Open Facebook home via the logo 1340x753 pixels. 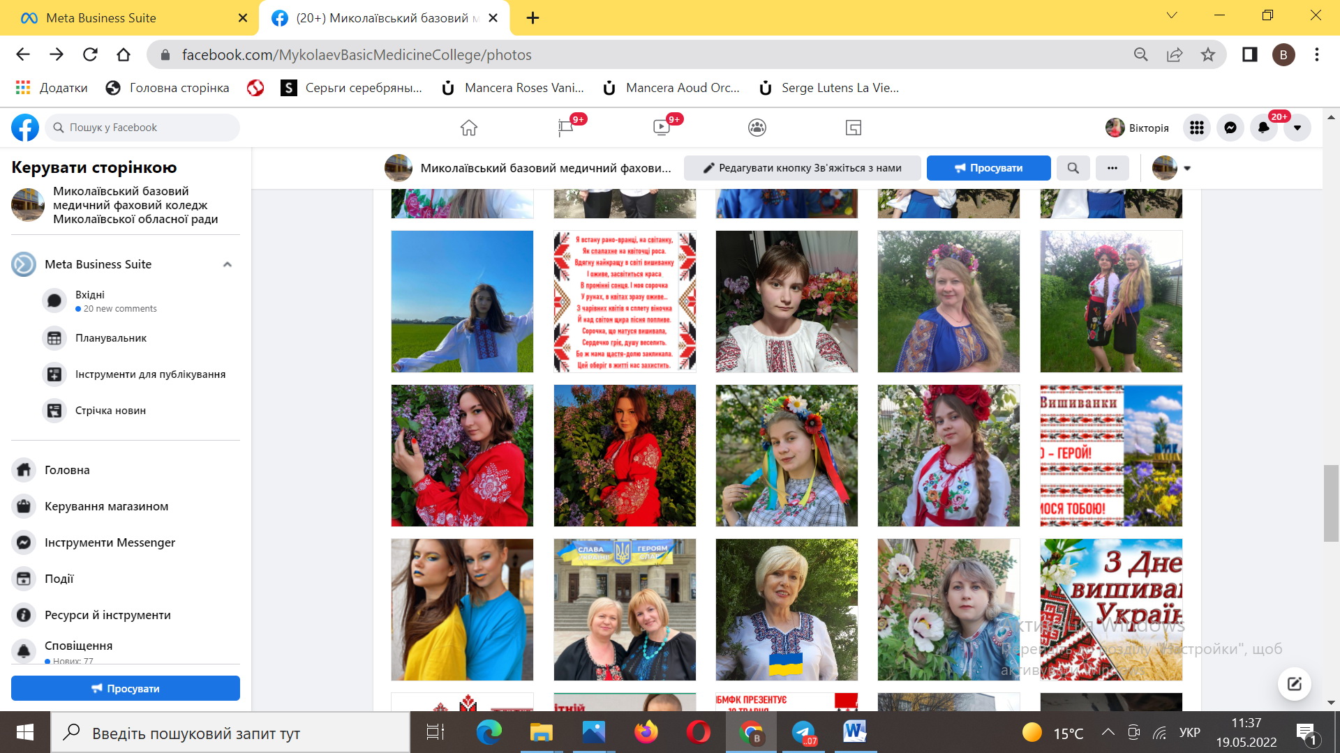(25, 128)
